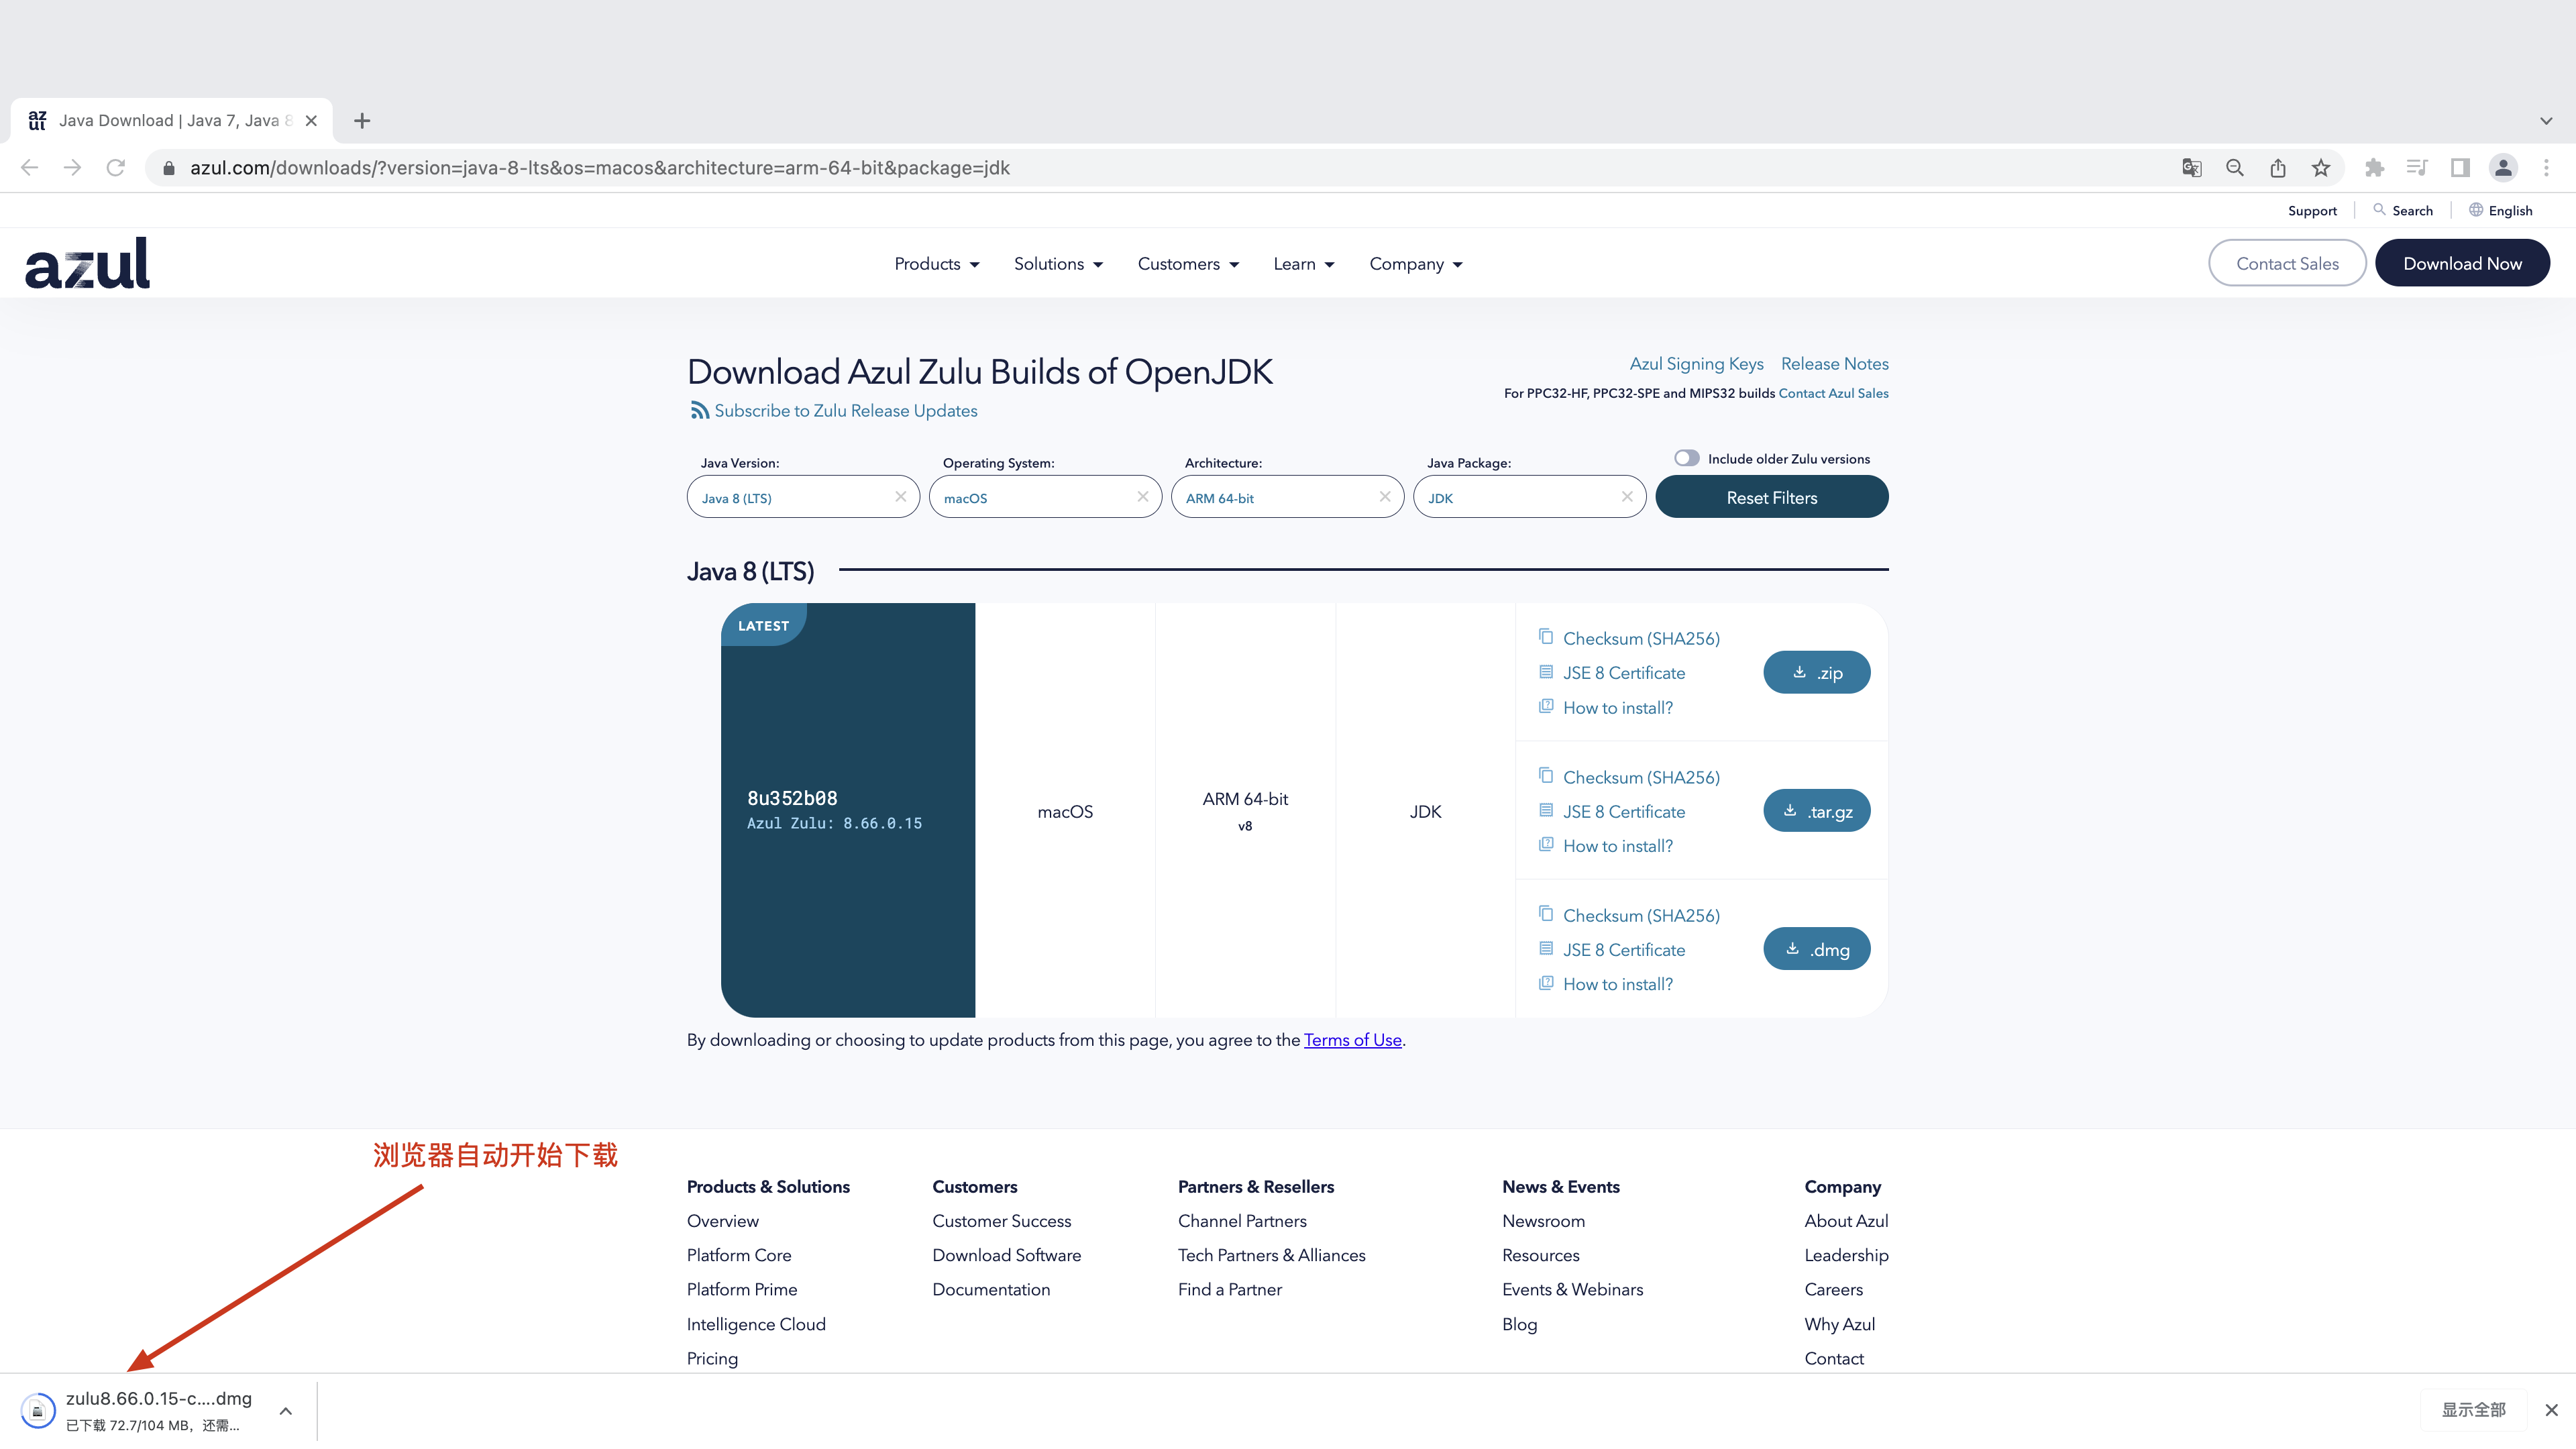The height and width of the screenshot is (1449, 2576).
Task: Open the Terms of Use link
Action: point(1352,1040)
